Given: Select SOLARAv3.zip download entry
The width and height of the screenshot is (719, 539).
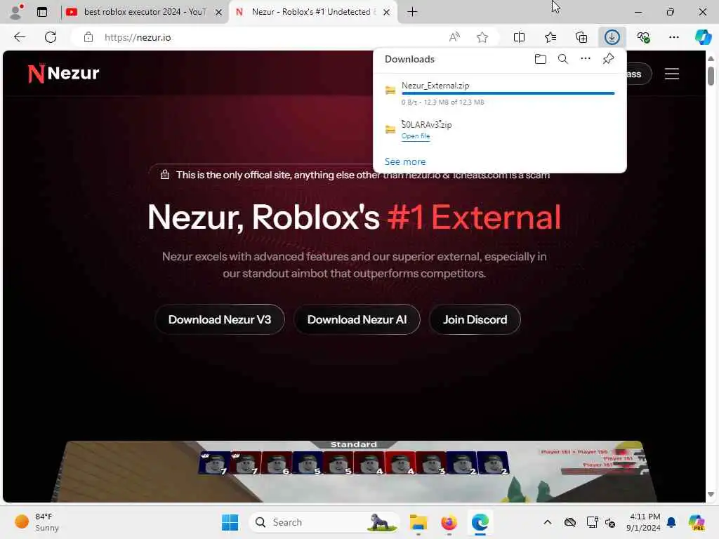Looking at the screenshot, I should coord(500,130).
